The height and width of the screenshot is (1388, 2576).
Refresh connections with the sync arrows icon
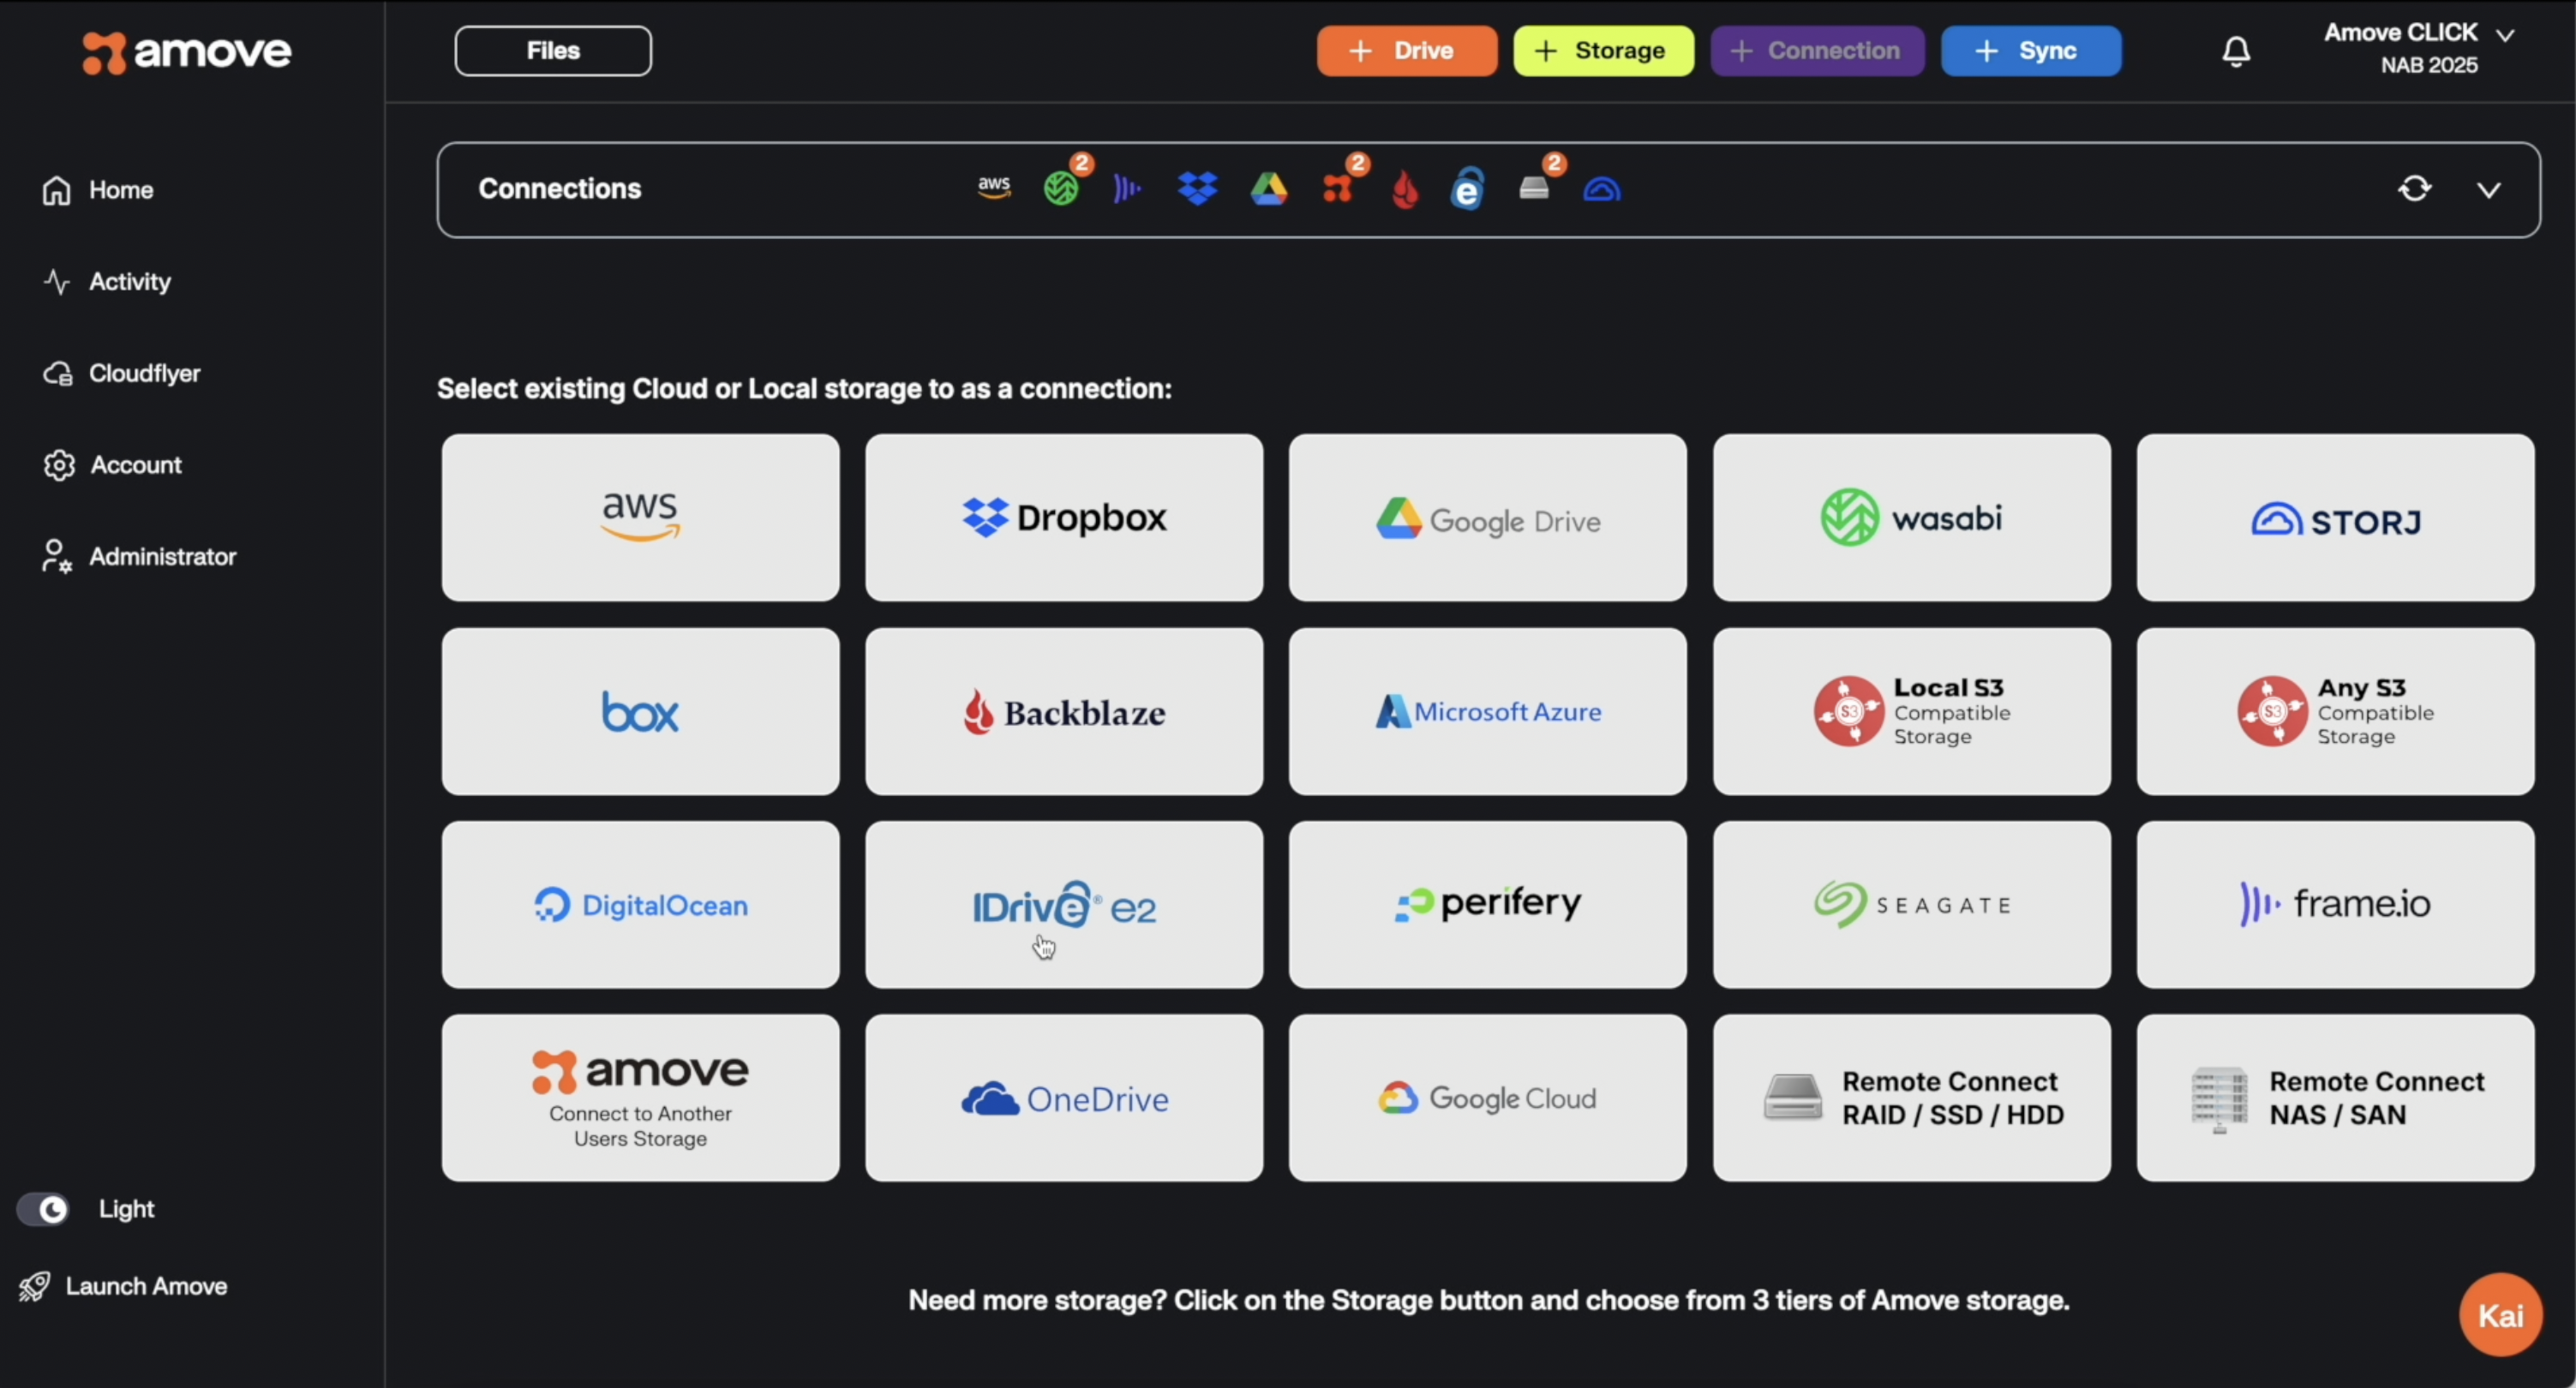click(2415, 188)
